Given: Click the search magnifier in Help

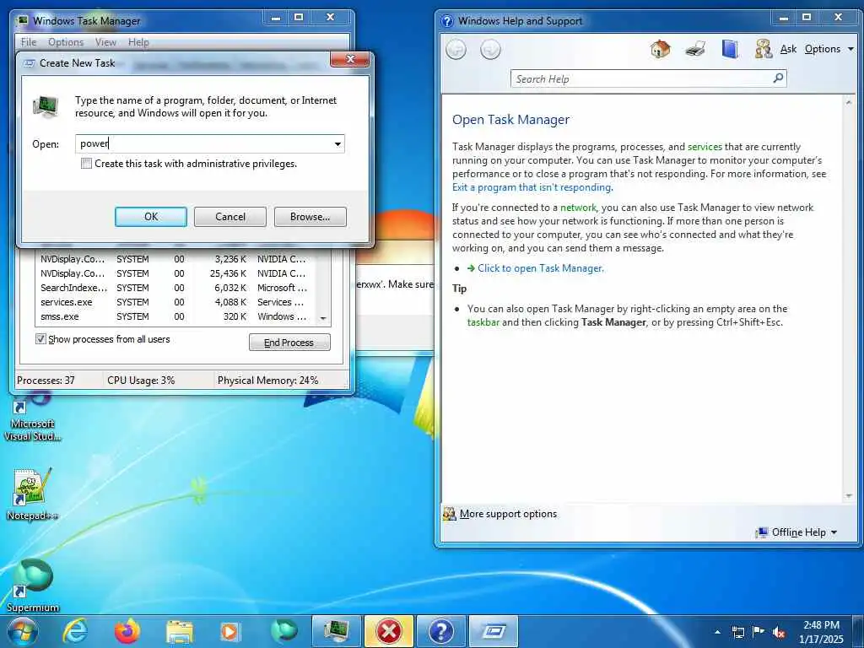Looking at the screenshot, I should tap(778, 78).
